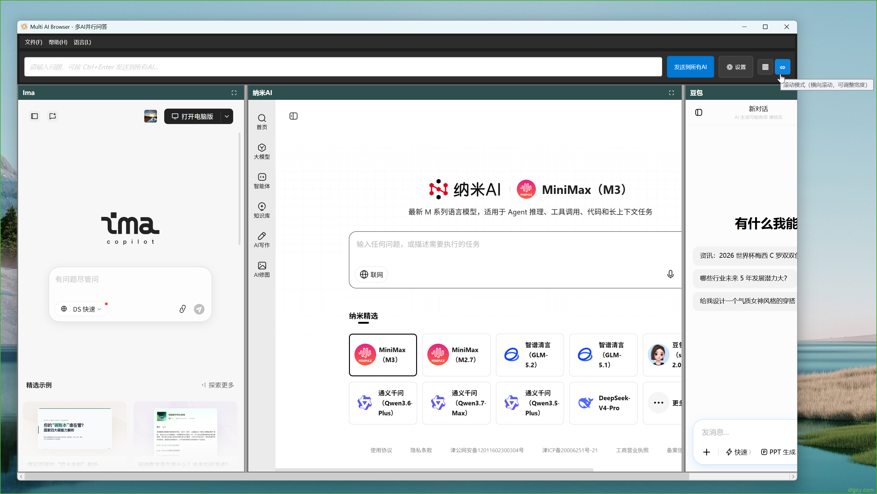Send message in Ima input box
Viewport: 877px width, 494px height.
(199, 309)
